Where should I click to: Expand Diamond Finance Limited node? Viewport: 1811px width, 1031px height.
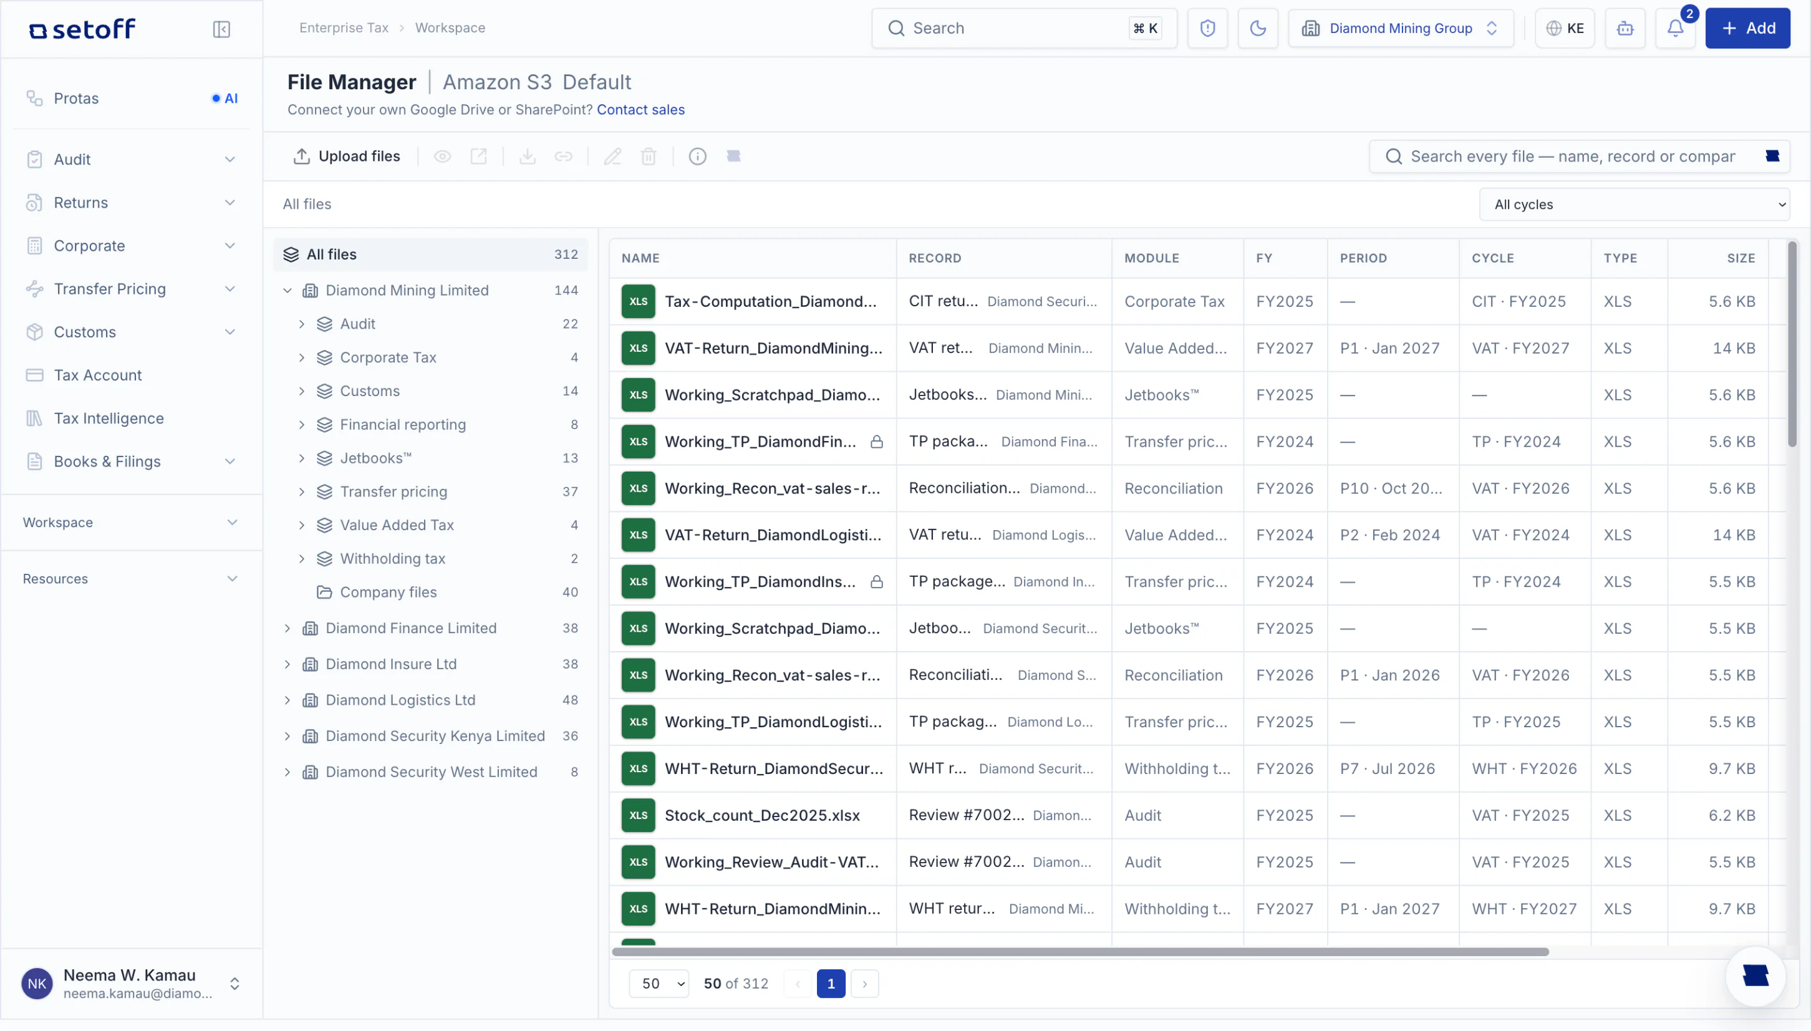287,628
